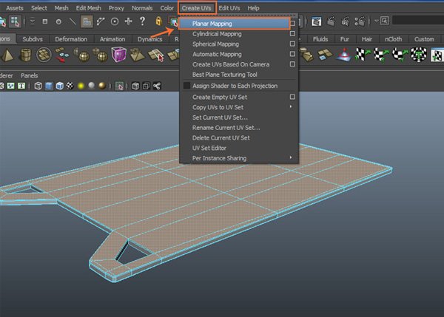This screenshot has height=317, width=444.
Task: Click the small circle selection mask icon
Action: (x=58, y=21)
